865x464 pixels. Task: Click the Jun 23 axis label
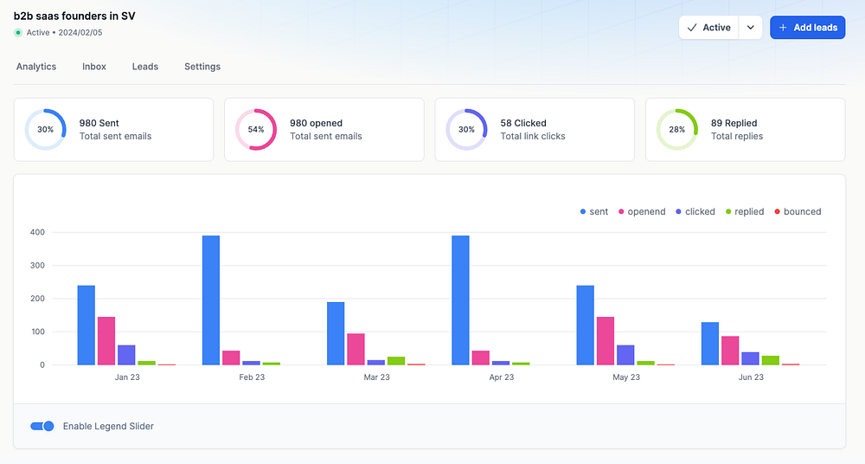point(752,377)
